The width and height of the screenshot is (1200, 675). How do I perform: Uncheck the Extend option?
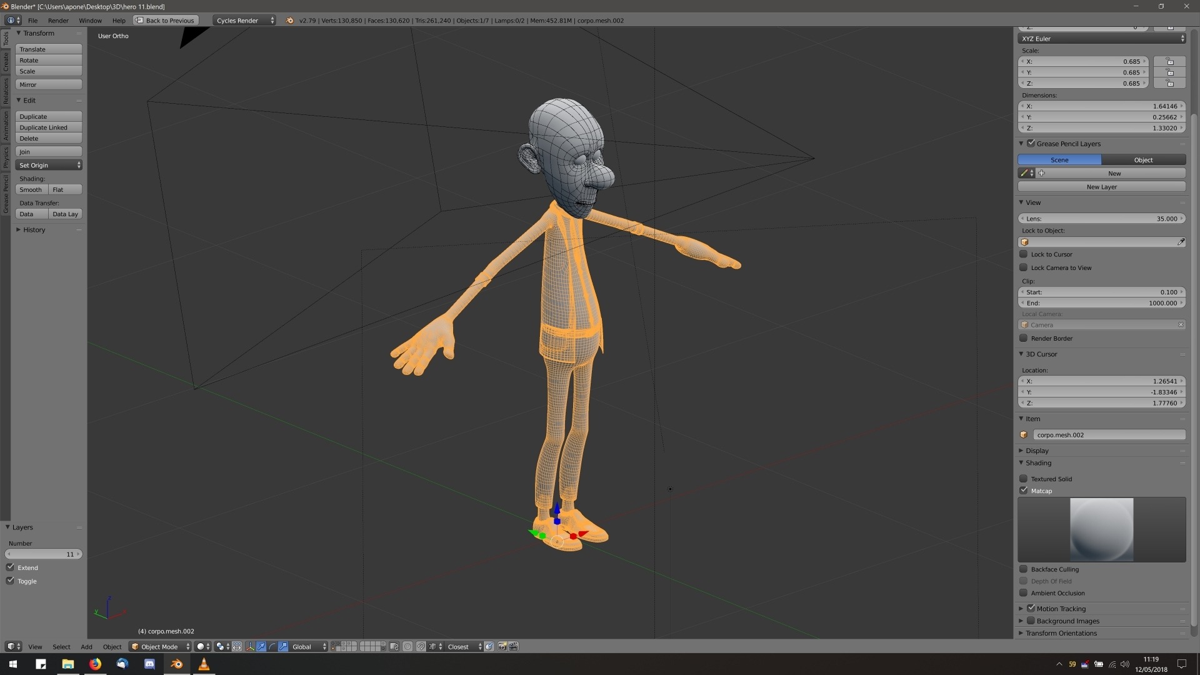(10, 567)
